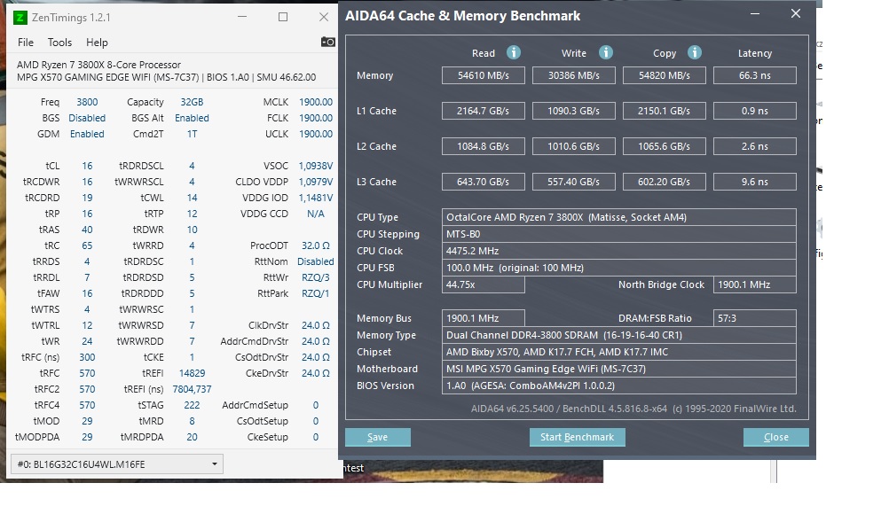
Task: Click the Memory Type field DDR4-3800 SDRAM
Action: (619, 335)
